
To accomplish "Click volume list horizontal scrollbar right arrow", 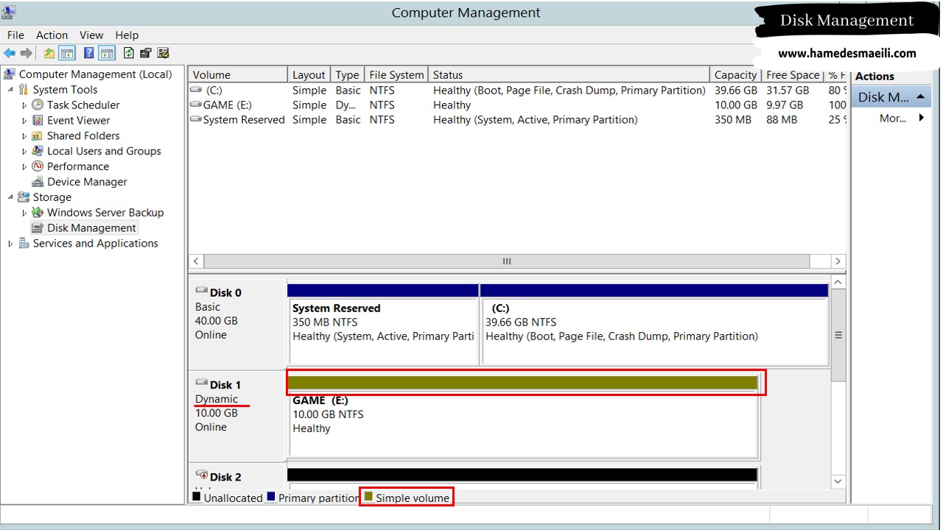I will click(x=838, y=261).
